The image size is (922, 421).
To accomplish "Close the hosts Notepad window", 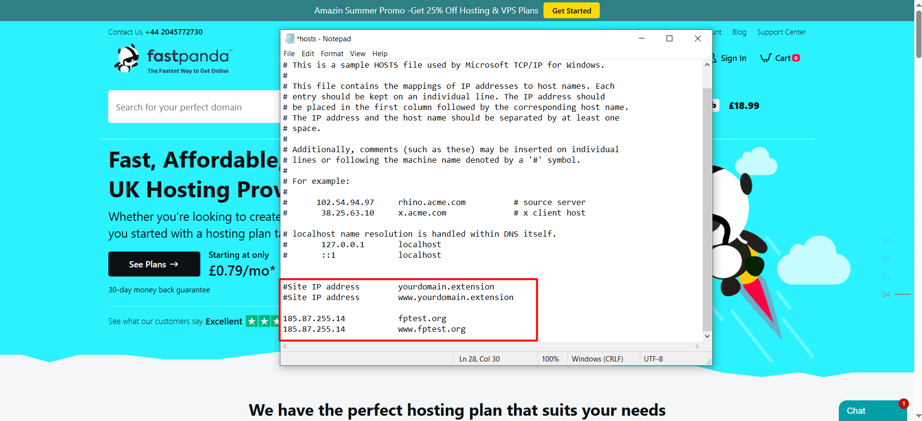I will pos(697,38).
